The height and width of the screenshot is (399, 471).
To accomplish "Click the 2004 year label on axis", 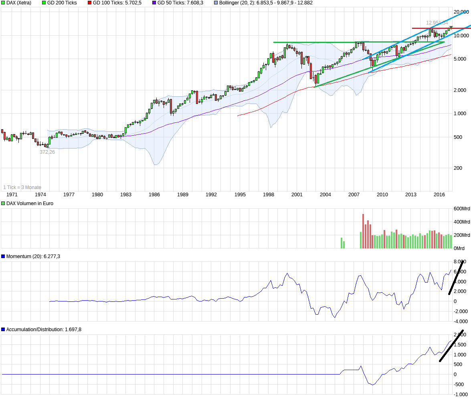I will point(325,194).
